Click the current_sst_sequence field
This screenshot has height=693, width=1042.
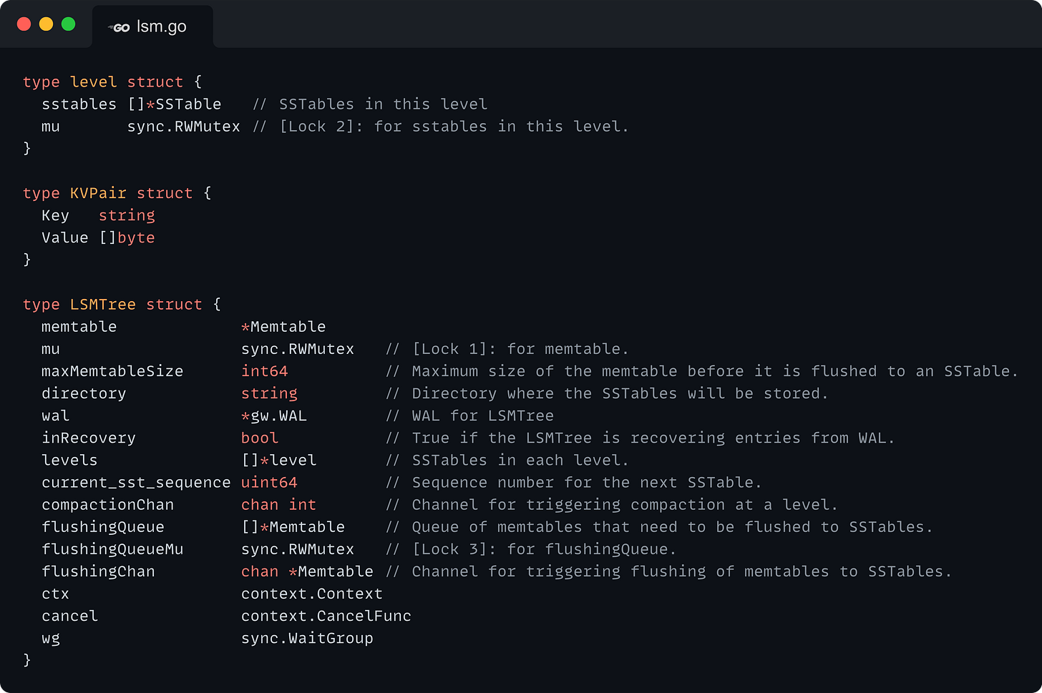(x=135, y=482)
